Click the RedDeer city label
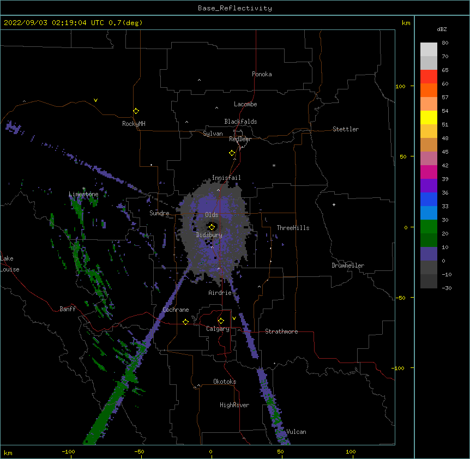Viewport: 470px width, 459px height. pyautogui.click(x=240, y=139)
